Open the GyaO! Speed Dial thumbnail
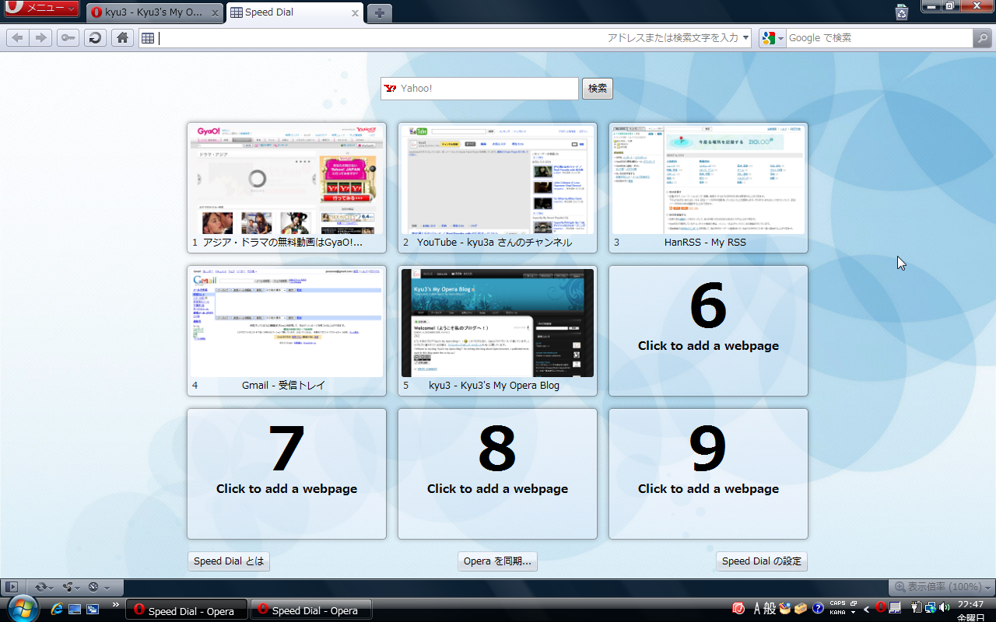 286,187
